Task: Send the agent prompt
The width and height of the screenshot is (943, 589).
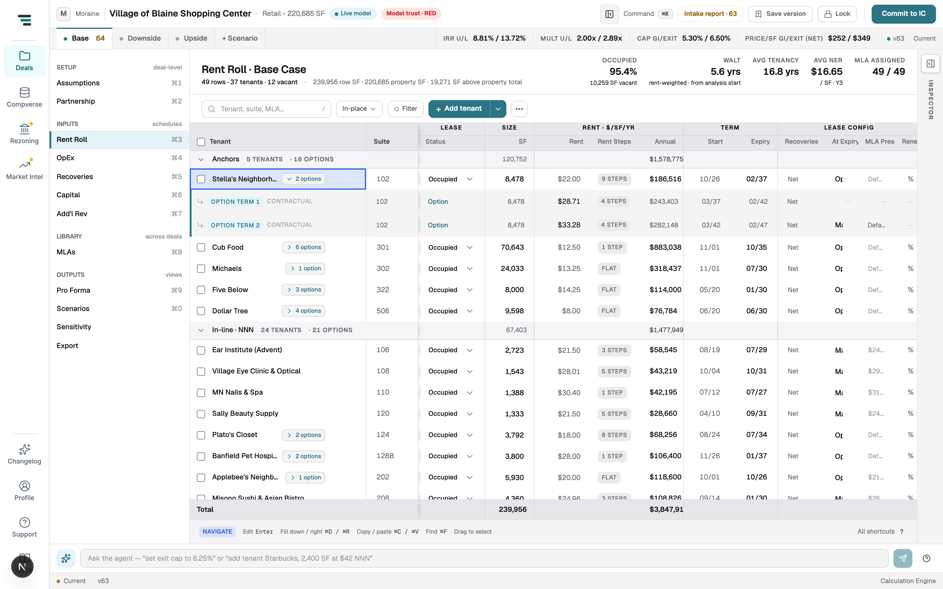Action: pyautogui.click(x=902, y=558)
